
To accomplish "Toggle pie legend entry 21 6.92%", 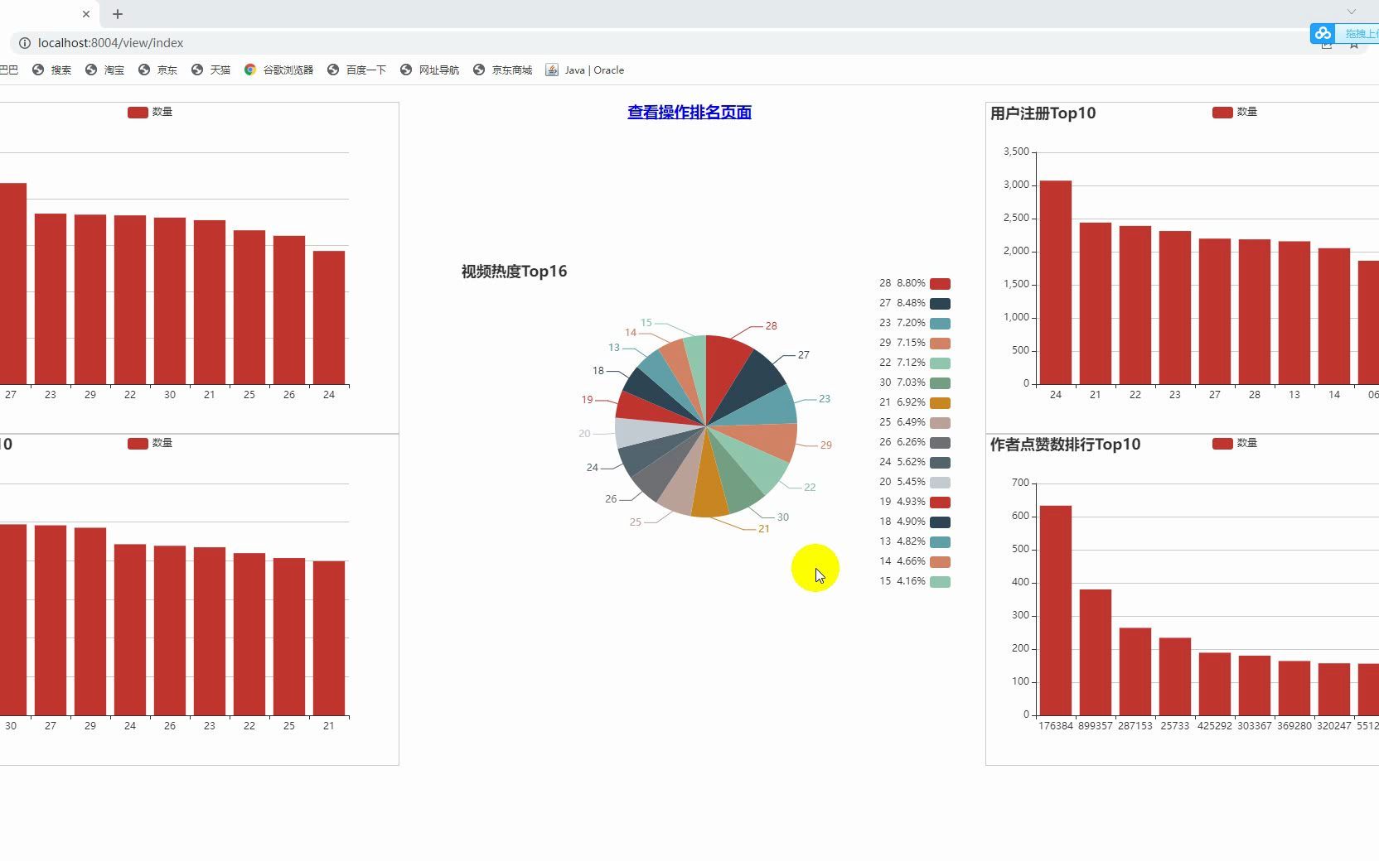I will (x=915, y=402).
